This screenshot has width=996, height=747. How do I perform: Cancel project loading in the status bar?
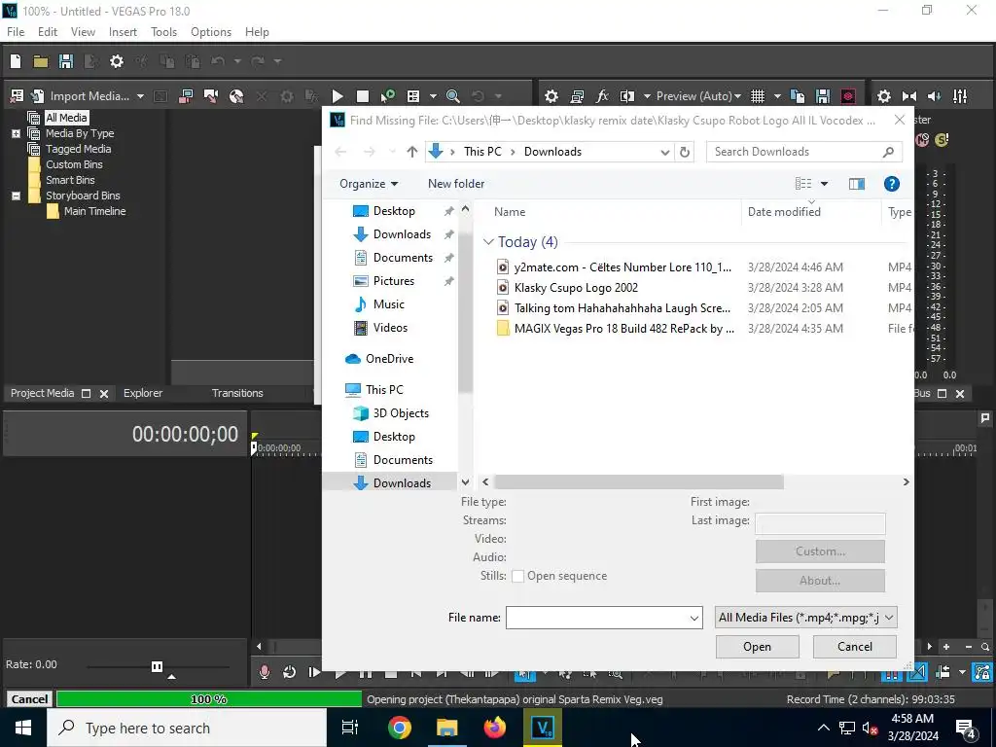[x=29, y=699]
